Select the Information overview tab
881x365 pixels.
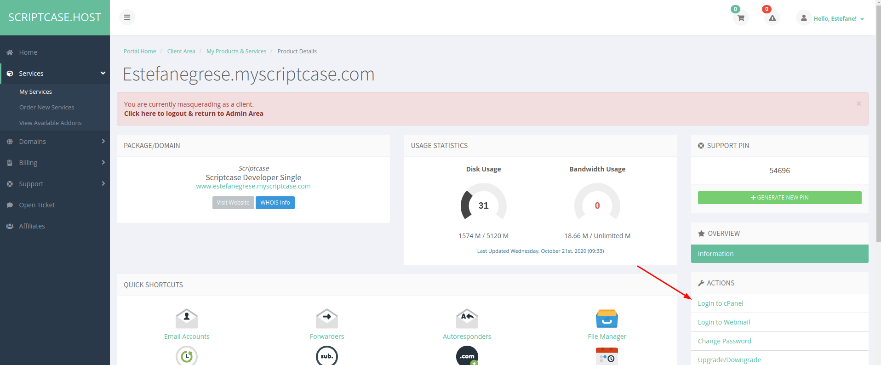coord(779,254)
